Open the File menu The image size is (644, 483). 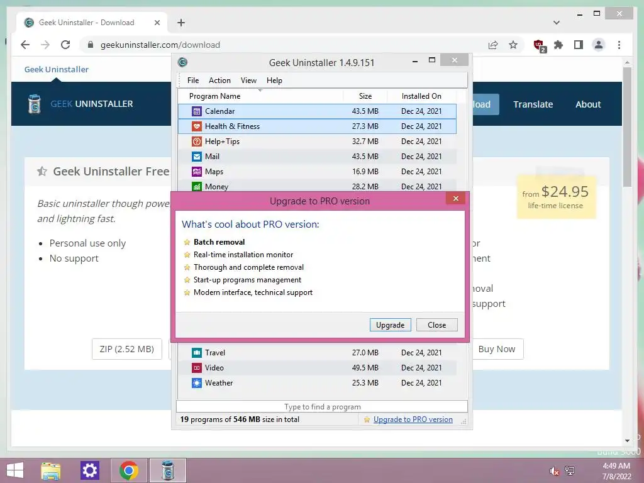coord(192,80)
